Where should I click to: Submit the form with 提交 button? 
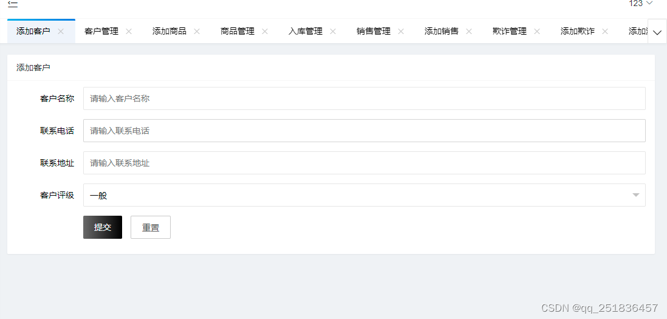[x=103, y=227]
